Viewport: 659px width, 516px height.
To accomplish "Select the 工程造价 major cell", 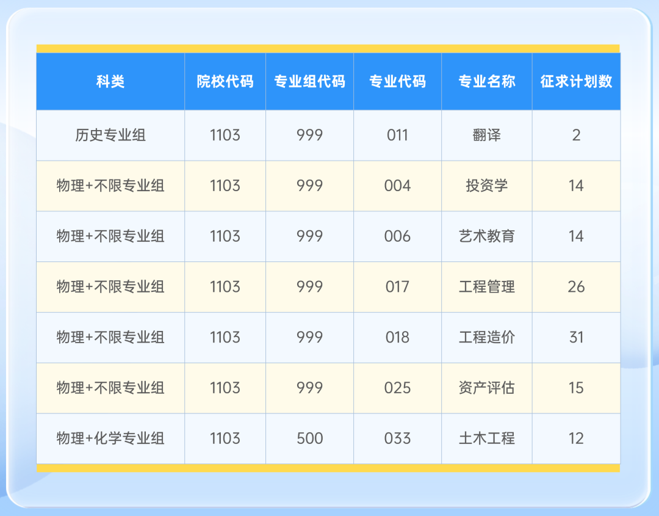I will click(486, 338).
